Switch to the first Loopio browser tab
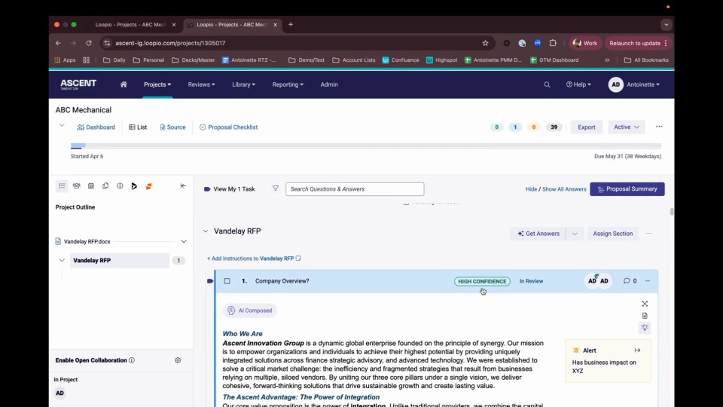This screenshot has height=407, width=723. pyautogui.click(x=130, y=24)
